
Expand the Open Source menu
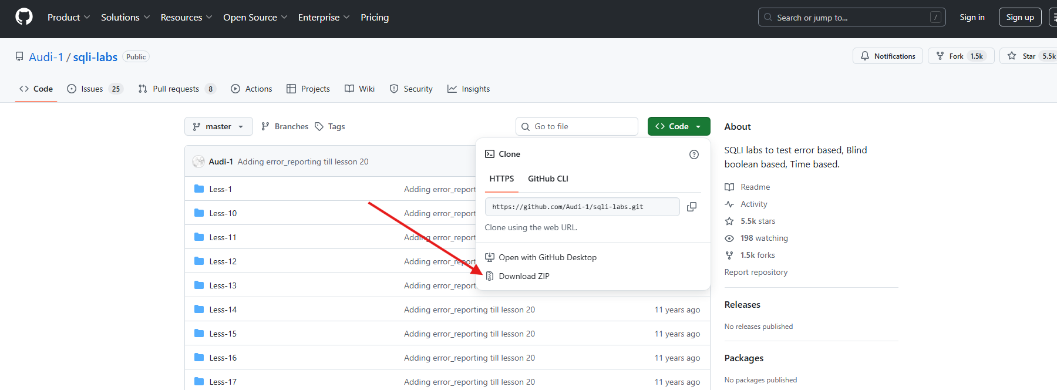(x=255, y=18)
